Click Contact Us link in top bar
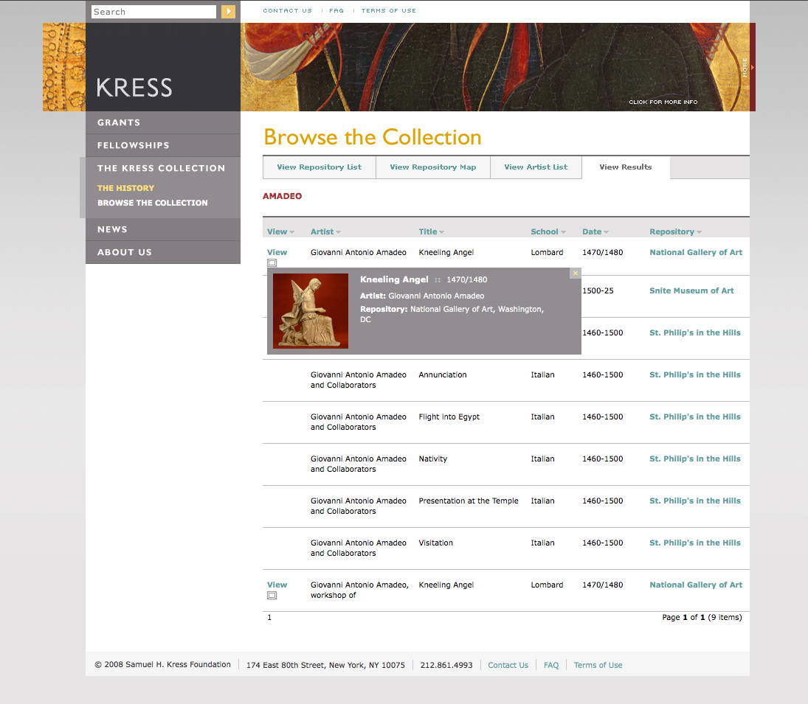This screenshot has width=808, height=704. [287, 10]
